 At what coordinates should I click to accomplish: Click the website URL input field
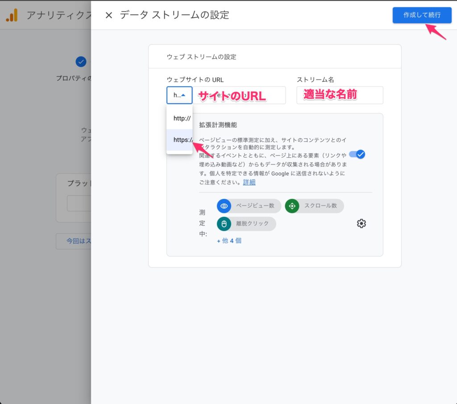(239, 95)
